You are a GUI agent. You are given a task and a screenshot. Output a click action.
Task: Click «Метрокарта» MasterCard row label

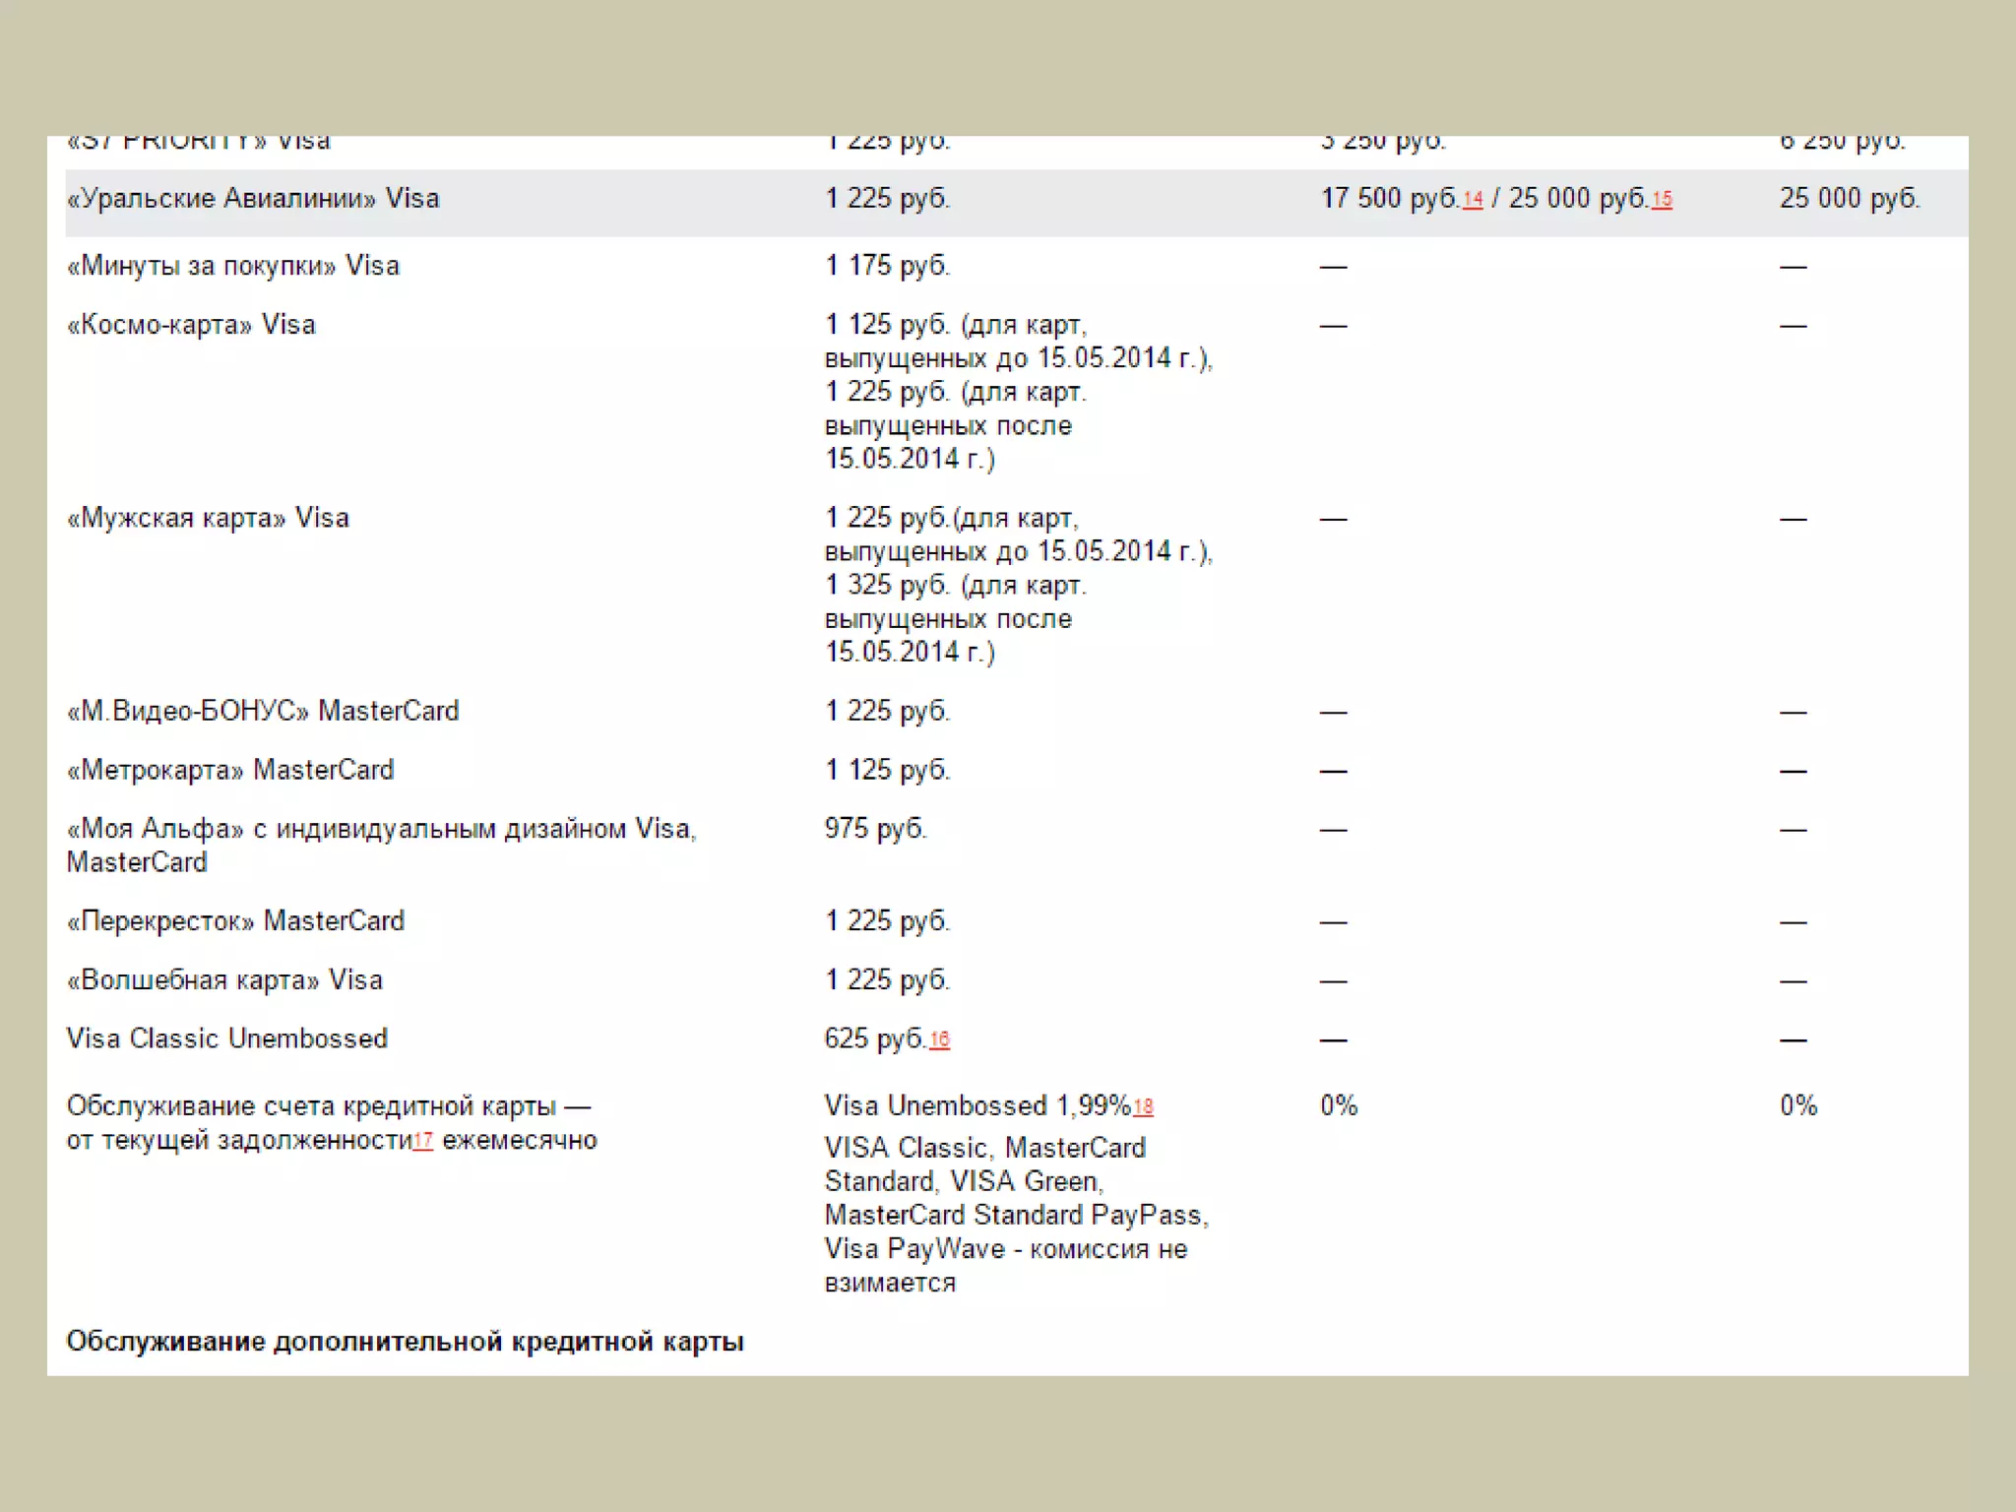(x=230, y=770)
